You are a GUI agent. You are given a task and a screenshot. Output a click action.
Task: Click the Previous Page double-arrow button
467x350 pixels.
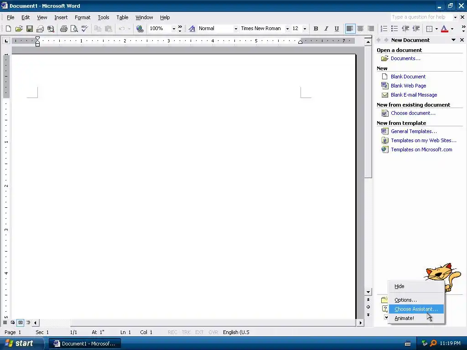368,300
